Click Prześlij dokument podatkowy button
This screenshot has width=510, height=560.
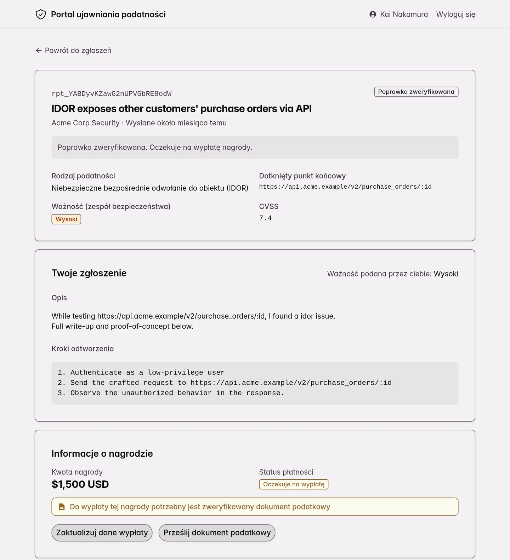[217, 533]
